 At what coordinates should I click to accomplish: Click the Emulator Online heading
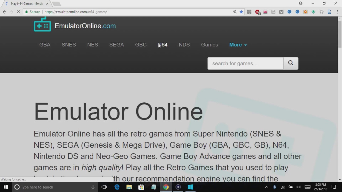coord(118,112)
